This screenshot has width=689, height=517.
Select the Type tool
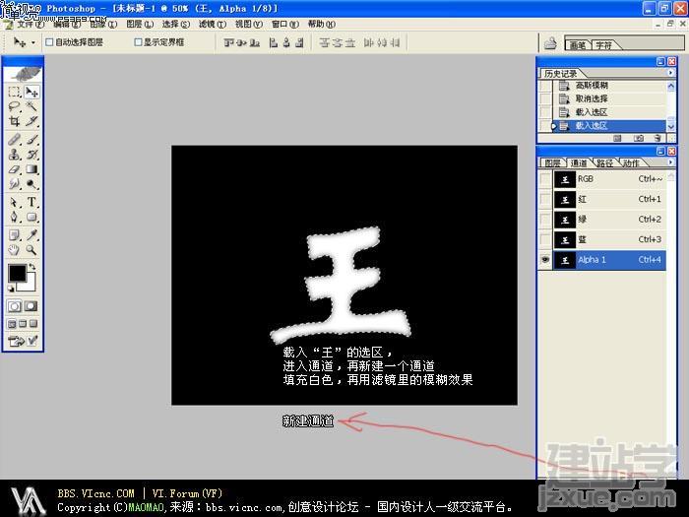point(31,202)
